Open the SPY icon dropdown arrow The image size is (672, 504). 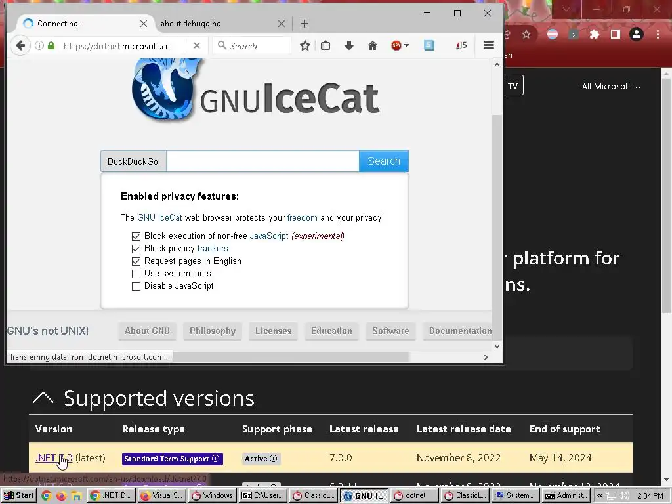(406, 45)
